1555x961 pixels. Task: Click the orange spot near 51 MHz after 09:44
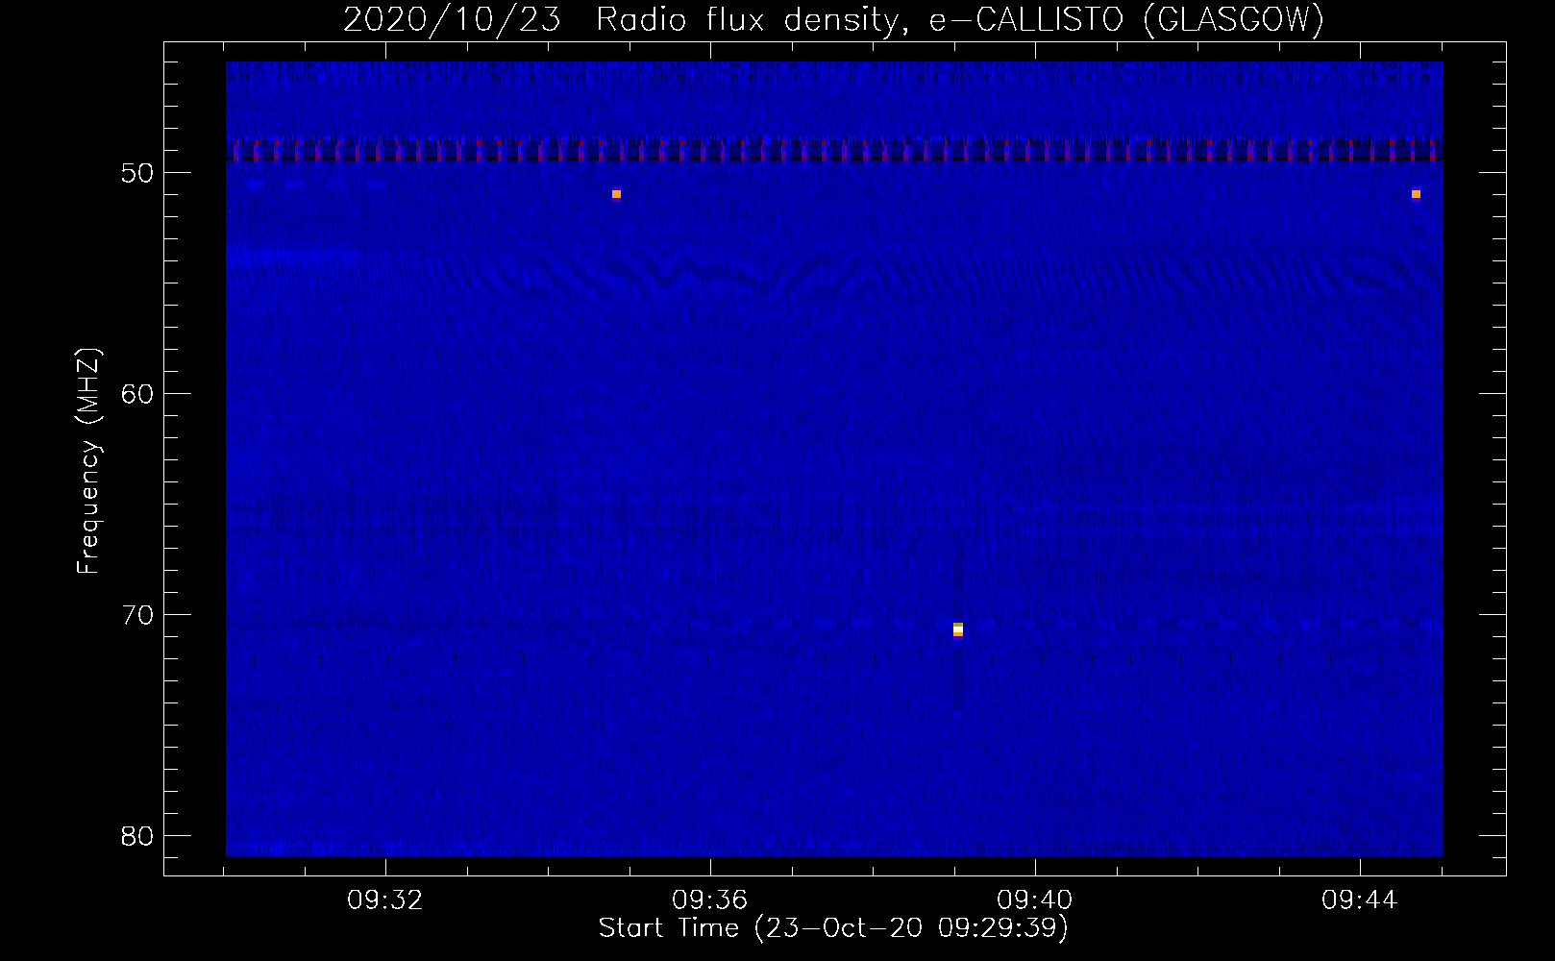1416,194
